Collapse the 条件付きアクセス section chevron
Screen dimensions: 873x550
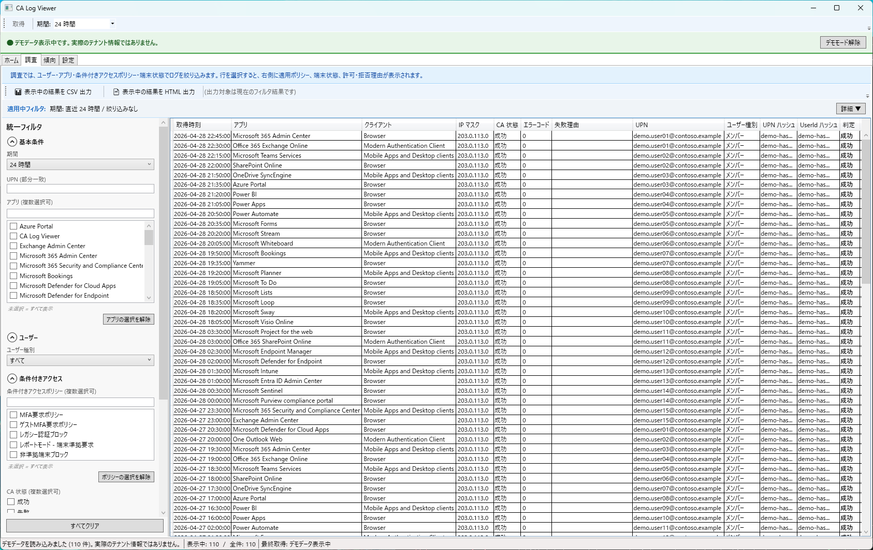[x=12, y=378]
